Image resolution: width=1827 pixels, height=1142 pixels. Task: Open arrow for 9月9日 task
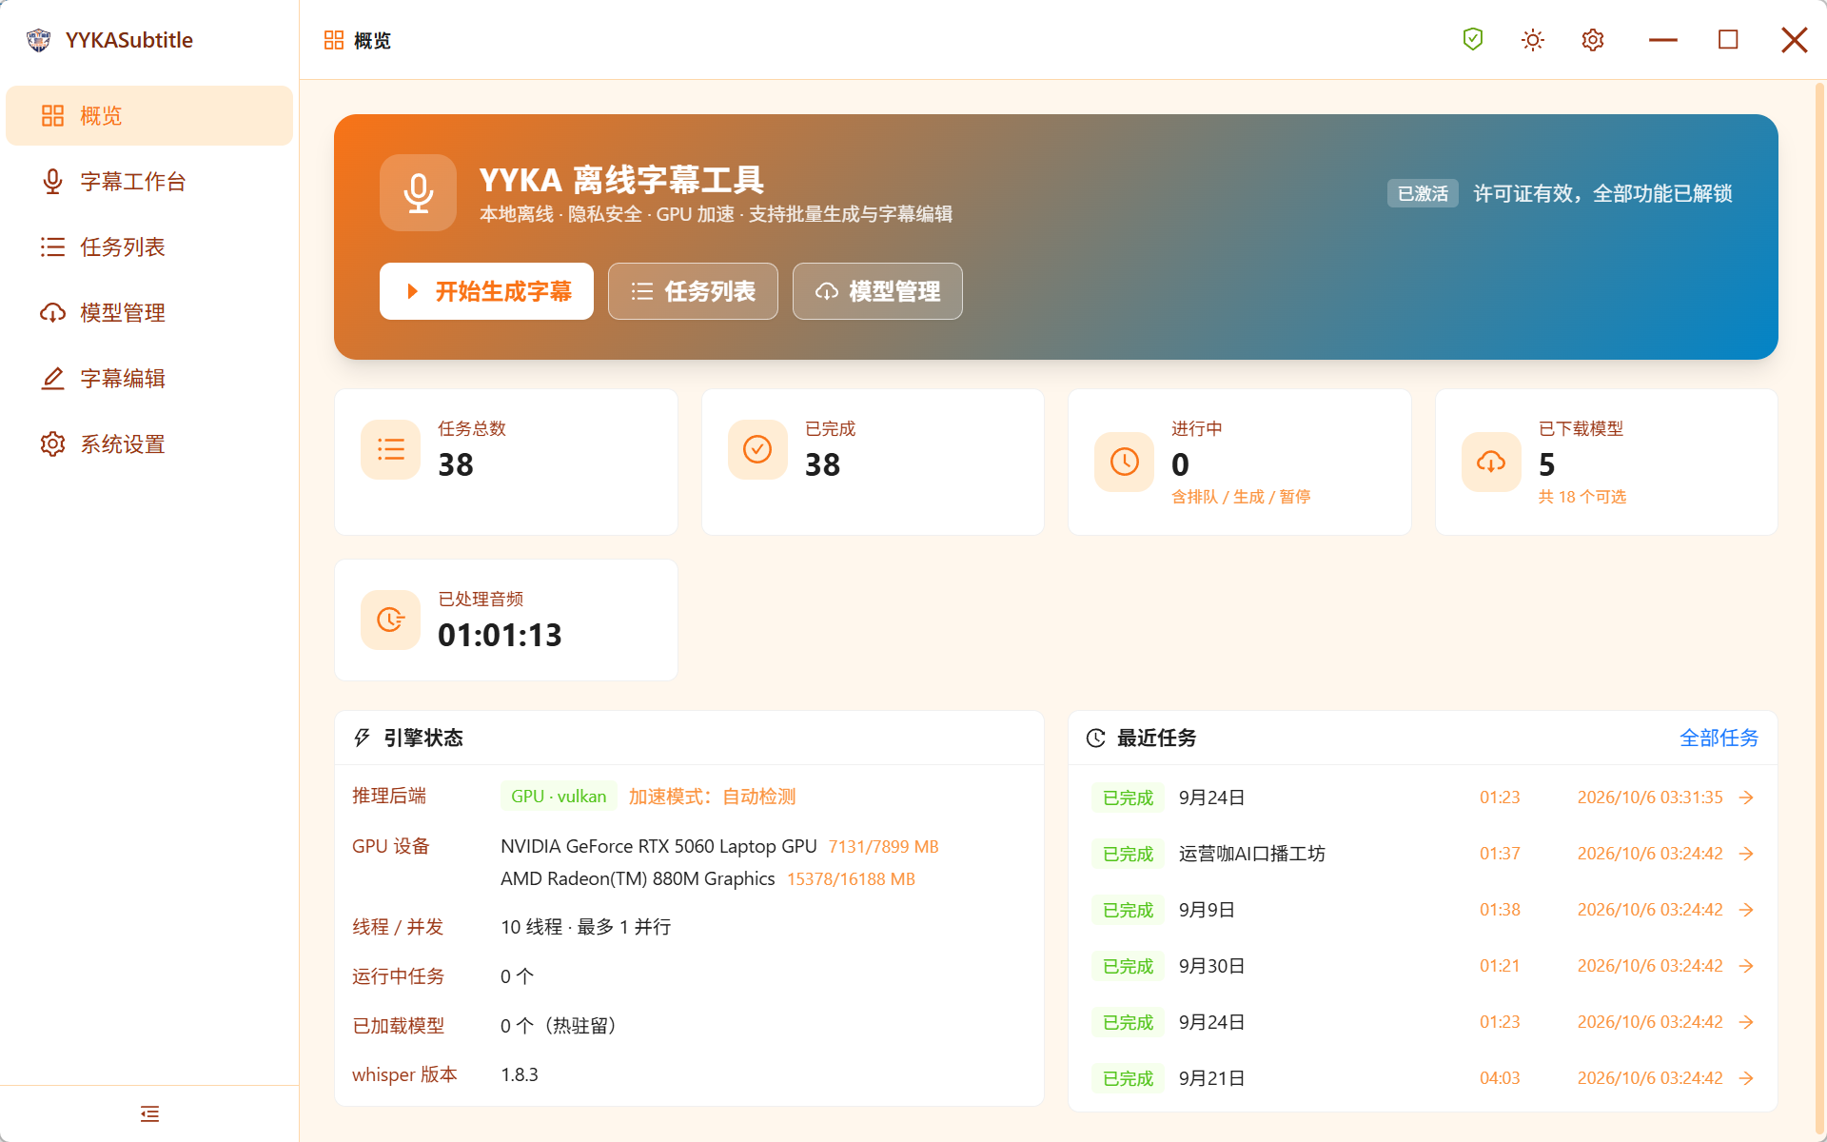1746,910
